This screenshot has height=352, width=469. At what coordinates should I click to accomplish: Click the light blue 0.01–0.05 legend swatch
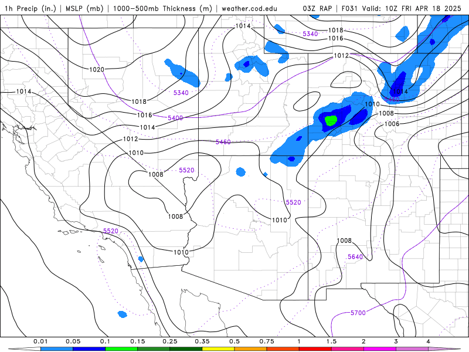(x=57, y=348)
